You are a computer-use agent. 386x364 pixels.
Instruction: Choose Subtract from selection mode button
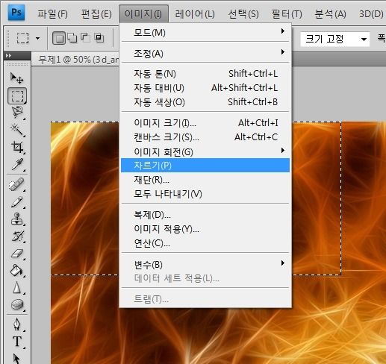[86, 38]
